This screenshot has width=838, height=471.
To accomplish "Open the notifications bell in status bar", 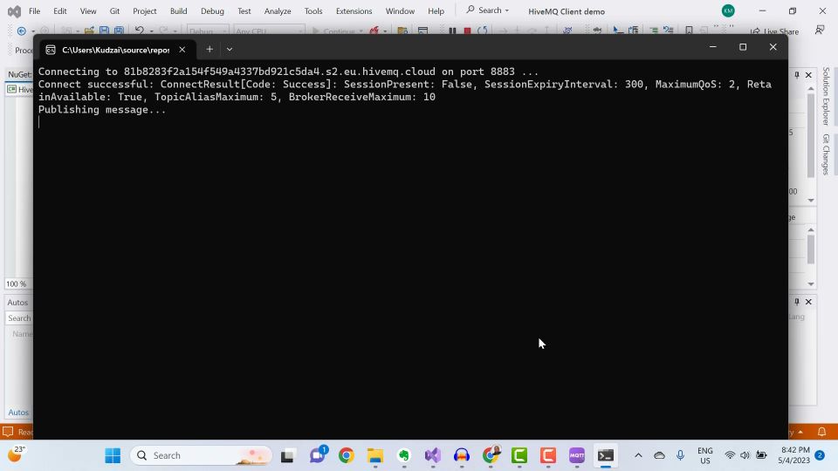I will (822, 432).
